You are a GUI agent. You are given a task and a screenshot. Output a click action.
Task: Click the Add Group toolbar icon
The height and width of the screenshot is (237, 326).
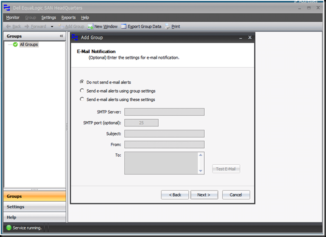pos(61,27)
